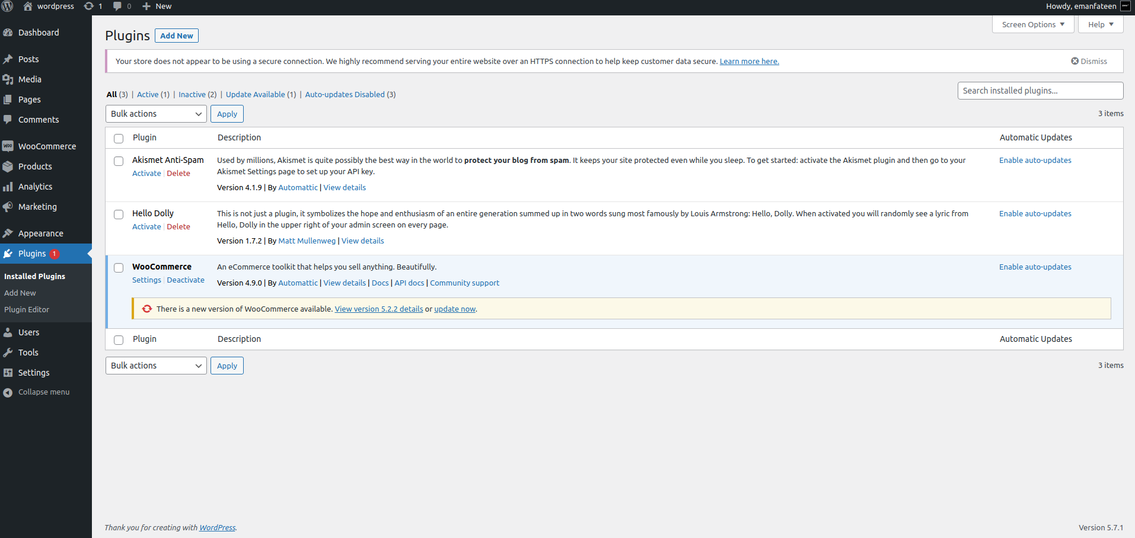
Task: Click the user avatar next to Howdy, emanfateen
Action: [x=1125, y=7]
